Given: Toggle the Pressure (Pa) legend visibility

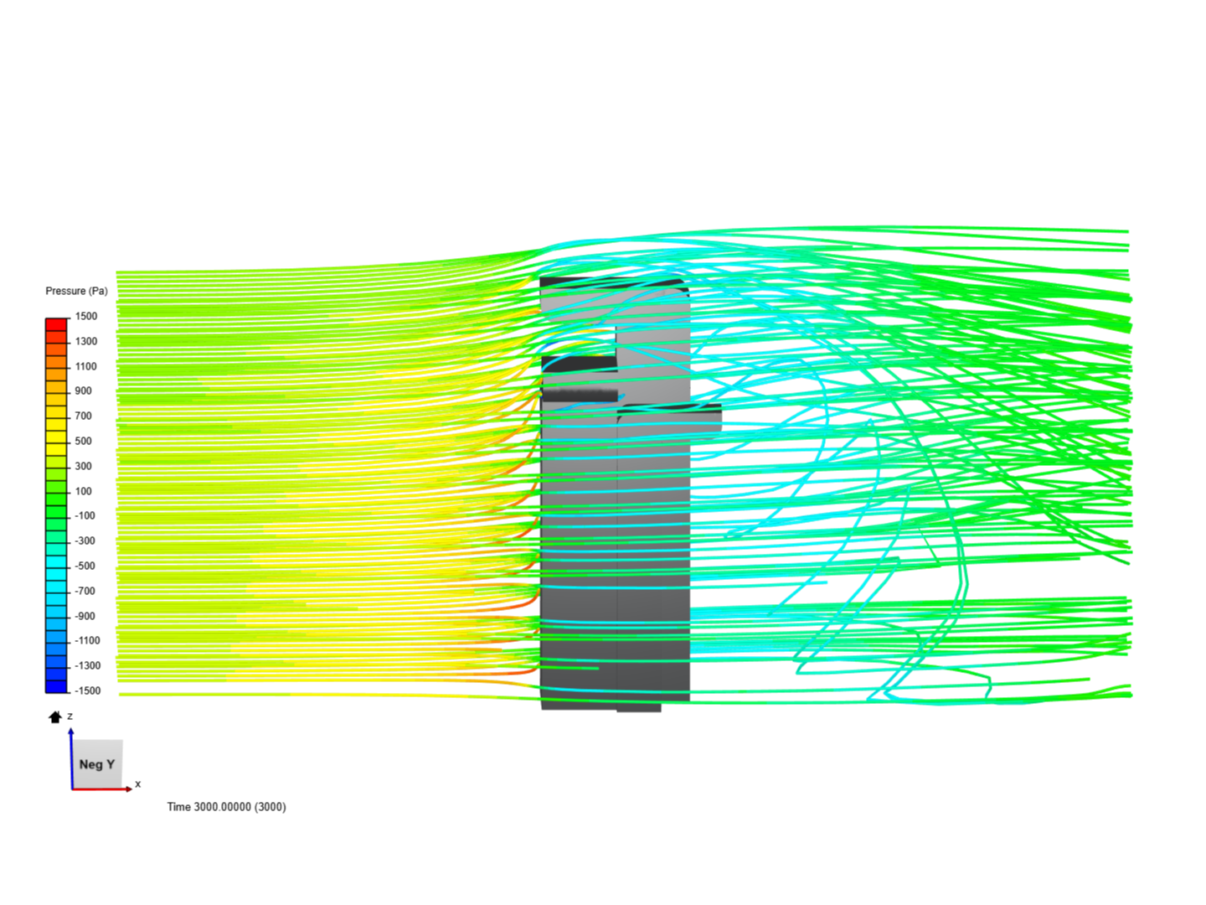Looking at the screenshot, I should 76,291.
